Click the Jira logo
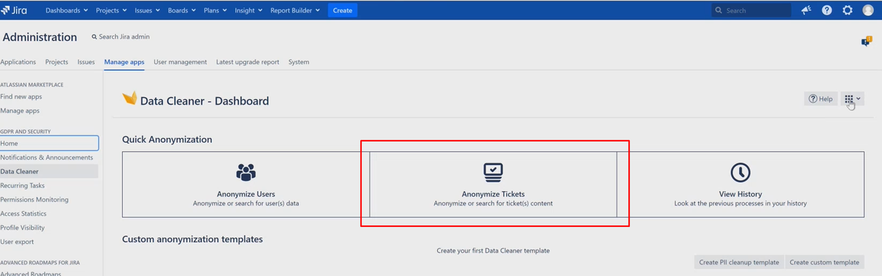882x276 pixels. tap(14, 10)
